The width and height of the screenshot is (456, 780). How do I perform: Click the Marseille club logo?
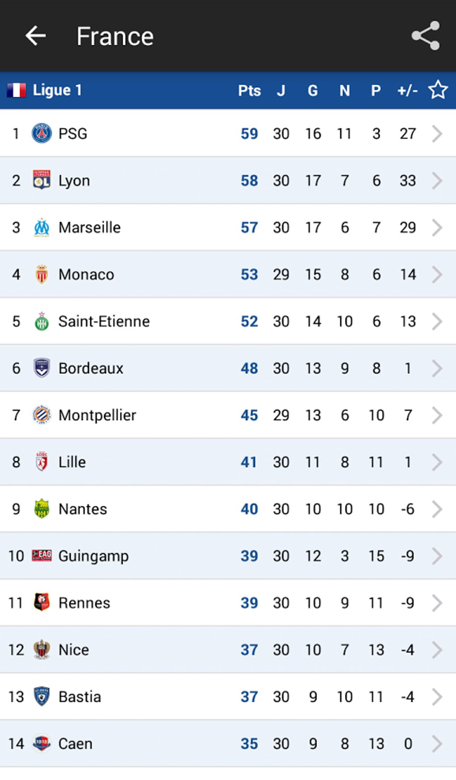pyautogui.click(x=42, y=227)
